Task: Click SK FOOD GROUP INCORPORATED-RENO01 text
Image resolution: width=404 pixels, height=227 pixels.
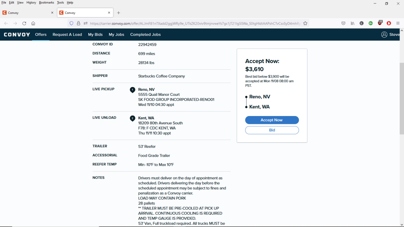Action: point(176,100)
